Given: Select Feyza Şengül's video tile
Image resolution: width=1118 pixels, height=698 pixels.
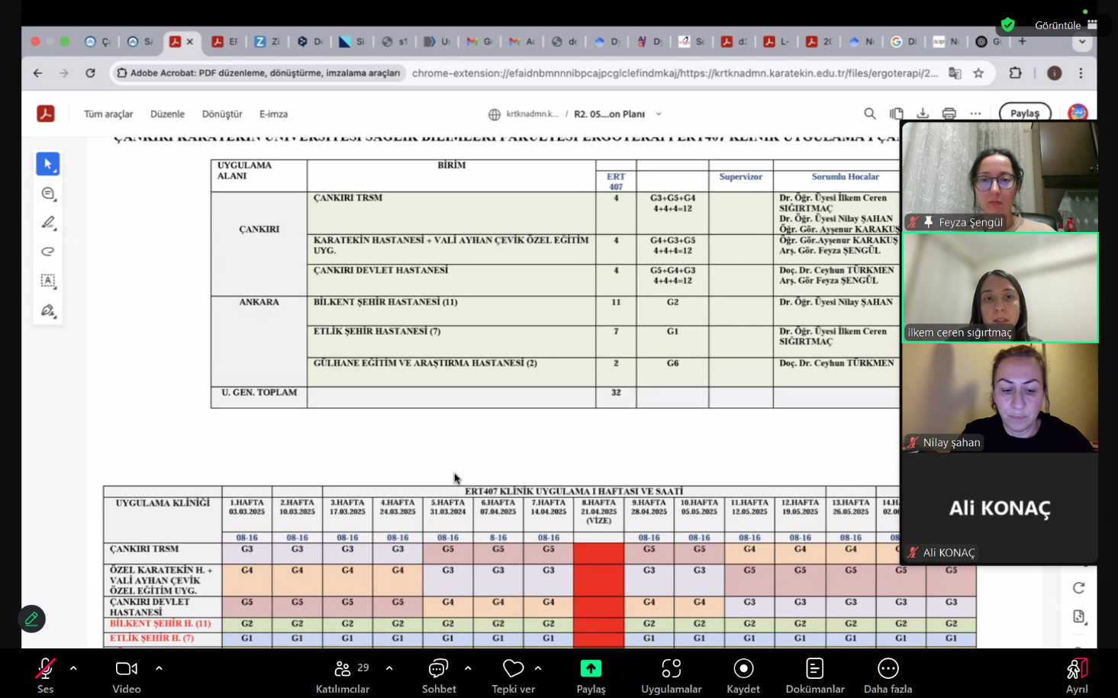Looking at the screenshot, I should (x=1000, y=176).
